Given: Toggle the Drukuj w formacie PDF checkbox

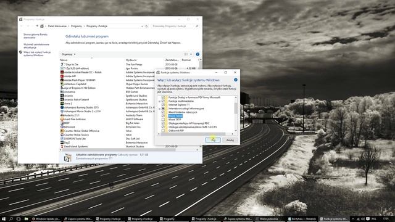Looking at the screenshot, I should pyautogui.click(x=163, y=97).
